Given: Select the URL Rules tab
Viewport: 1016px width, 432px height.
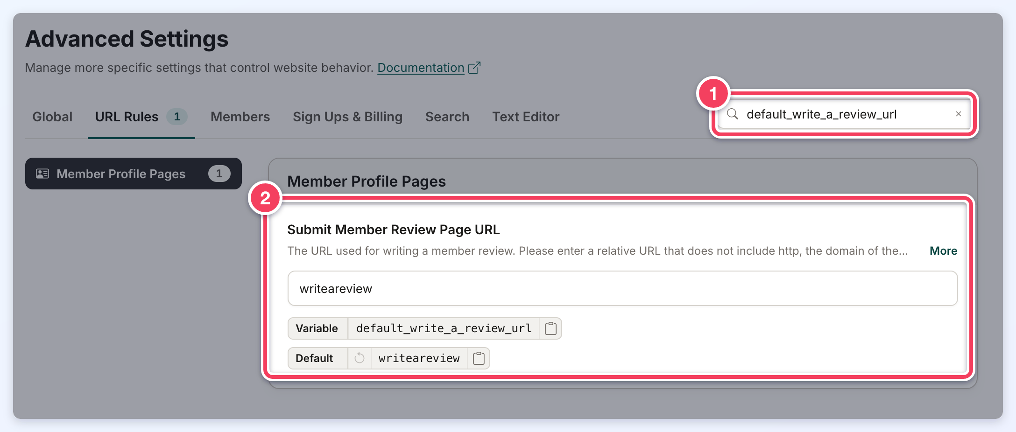Looking at the screenshot, I should [141, 117].
